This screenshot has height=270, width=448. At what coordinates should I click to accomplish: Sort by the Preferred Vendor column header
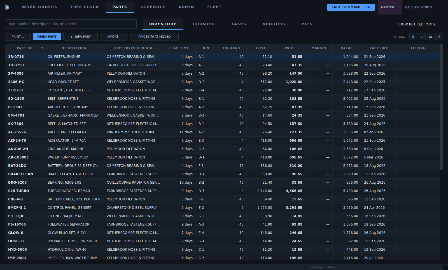tap(133, 48)
